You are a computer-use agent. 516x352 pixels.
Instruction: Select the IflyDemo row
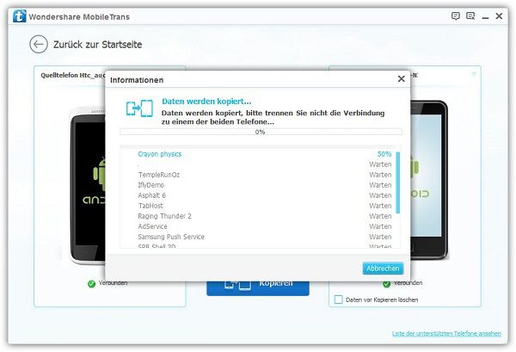260,185
